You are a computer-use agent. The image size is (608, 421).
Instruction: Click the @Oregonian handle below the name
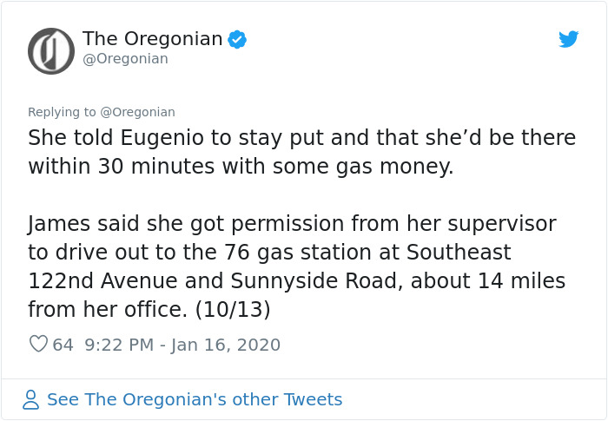coord(125,59)
